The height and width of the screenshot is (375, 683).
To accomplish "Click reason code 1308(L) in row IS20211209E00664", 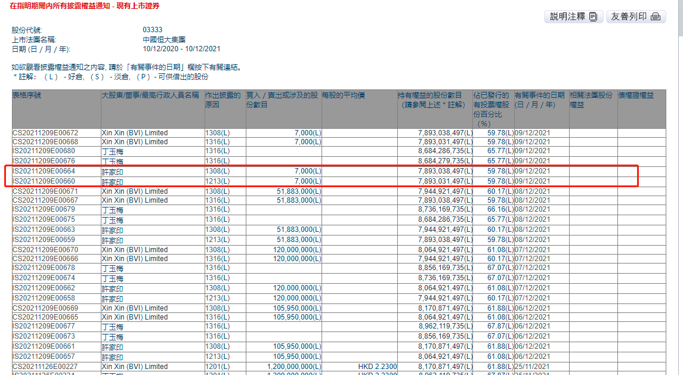I will [x=217, y=172].
